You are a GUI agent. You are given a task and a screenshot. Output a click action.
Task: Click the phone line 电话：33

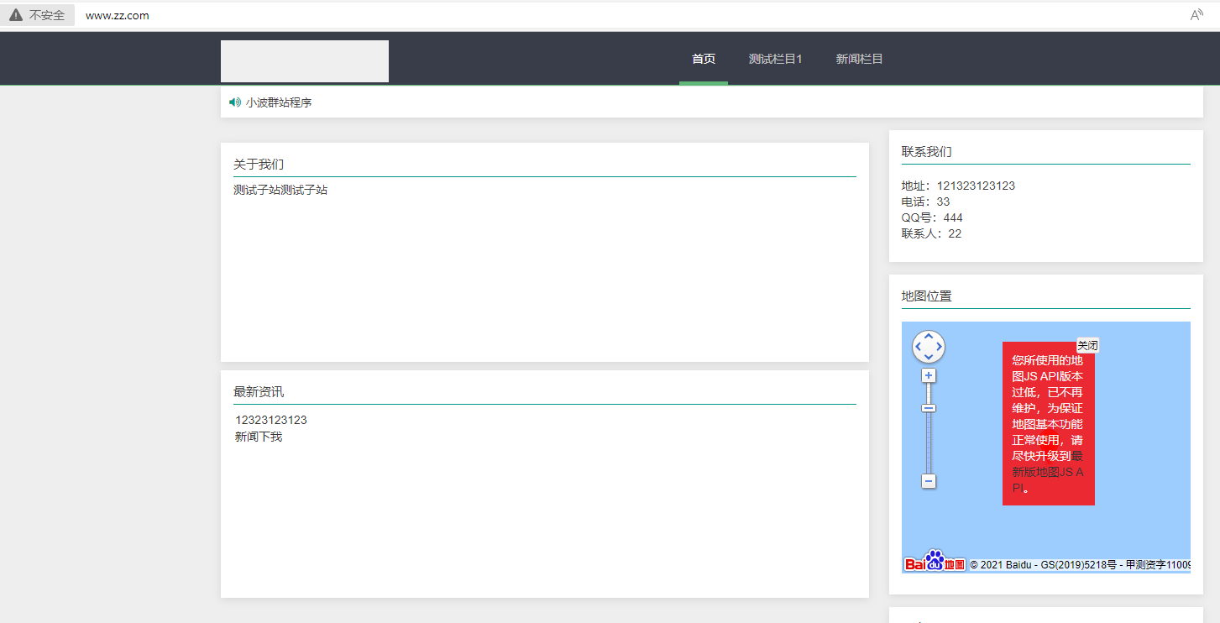tap(926, 202)
